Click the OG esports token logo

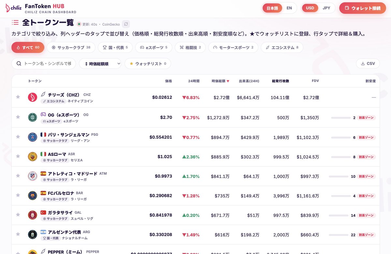tap(33, 117)
